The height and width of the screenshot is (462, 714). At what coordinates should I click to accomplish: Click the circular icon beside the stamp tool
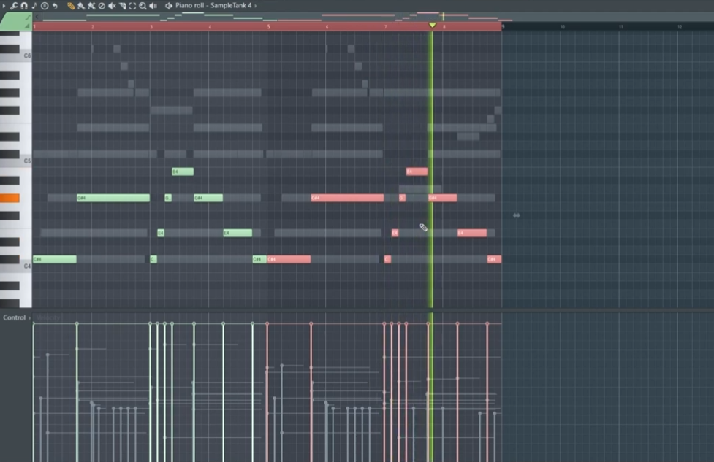[x=45, y=5]
